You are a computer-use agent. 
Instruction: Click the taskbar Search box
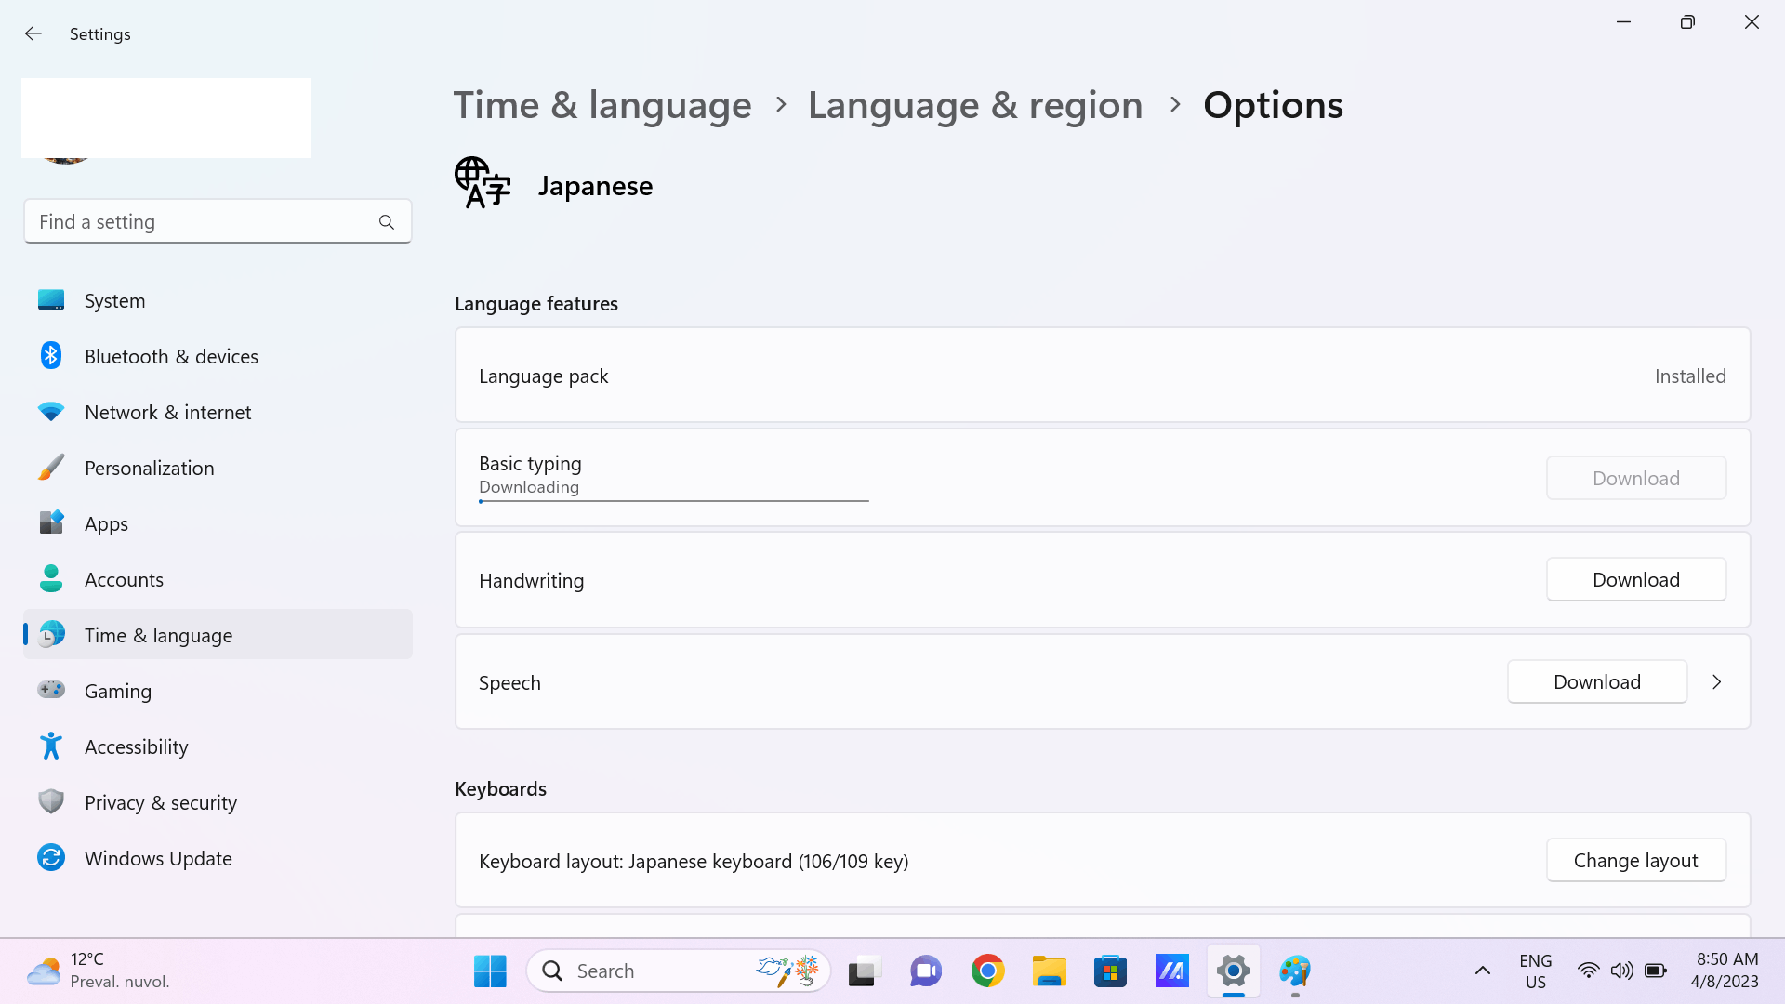point(679,971)
